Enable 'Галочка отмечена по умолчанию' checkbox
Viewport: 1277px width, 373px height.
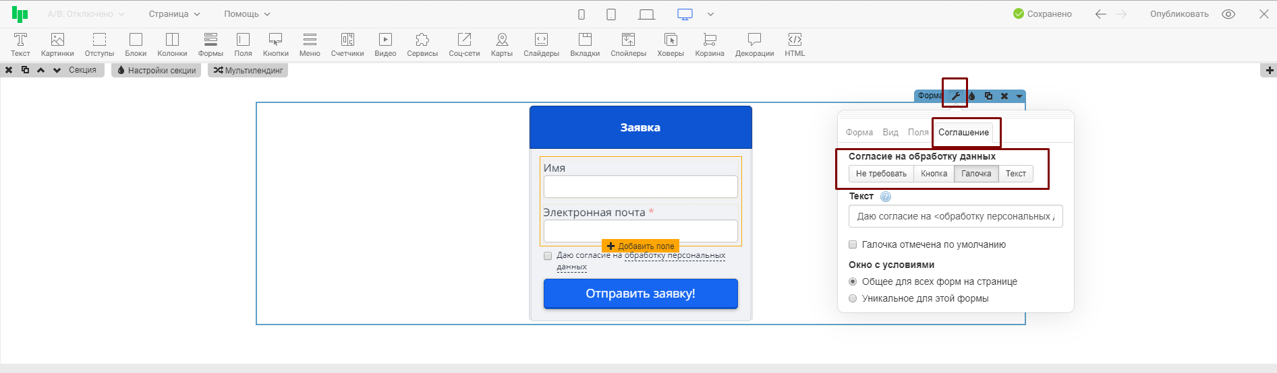tap(853, 244)
